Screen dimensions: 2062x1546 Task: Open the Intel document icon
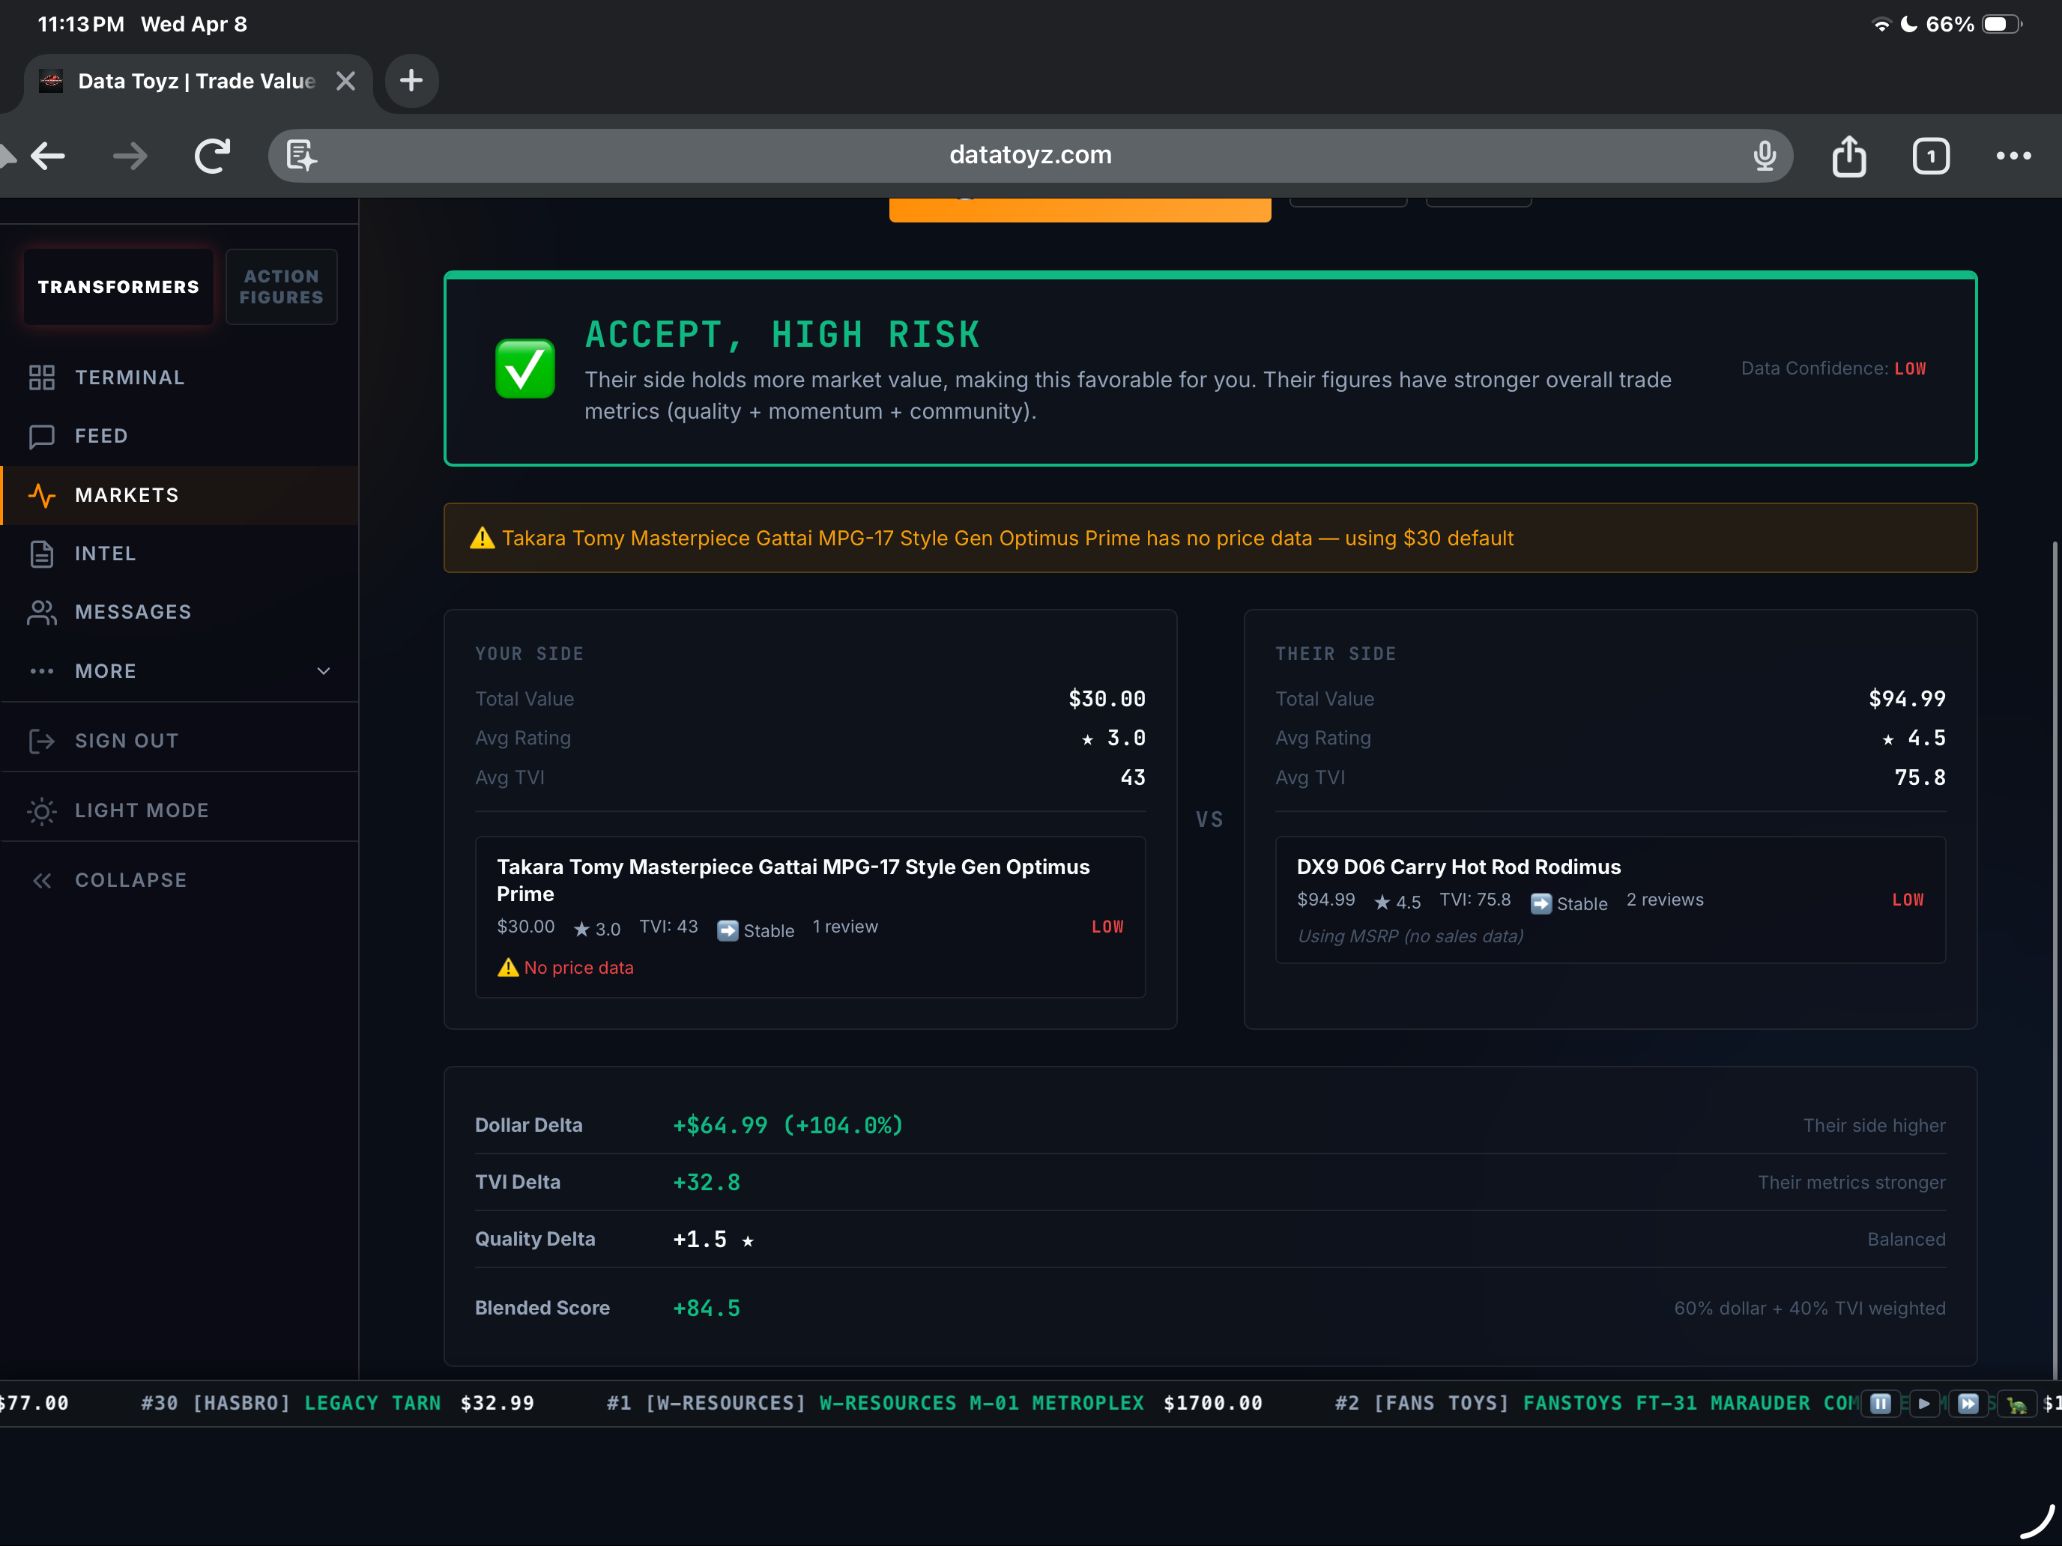pos(42,554)
